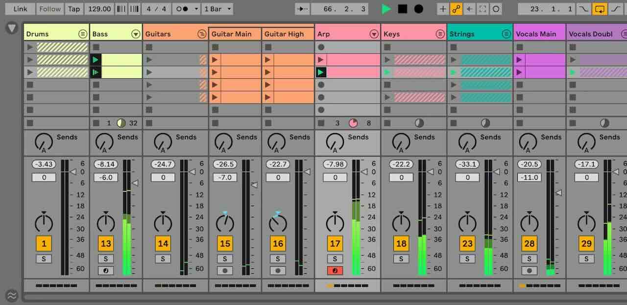Stop playback with the square Stop button
The height and width of the screenshot is (305, 627).
(x=402, y=9)
